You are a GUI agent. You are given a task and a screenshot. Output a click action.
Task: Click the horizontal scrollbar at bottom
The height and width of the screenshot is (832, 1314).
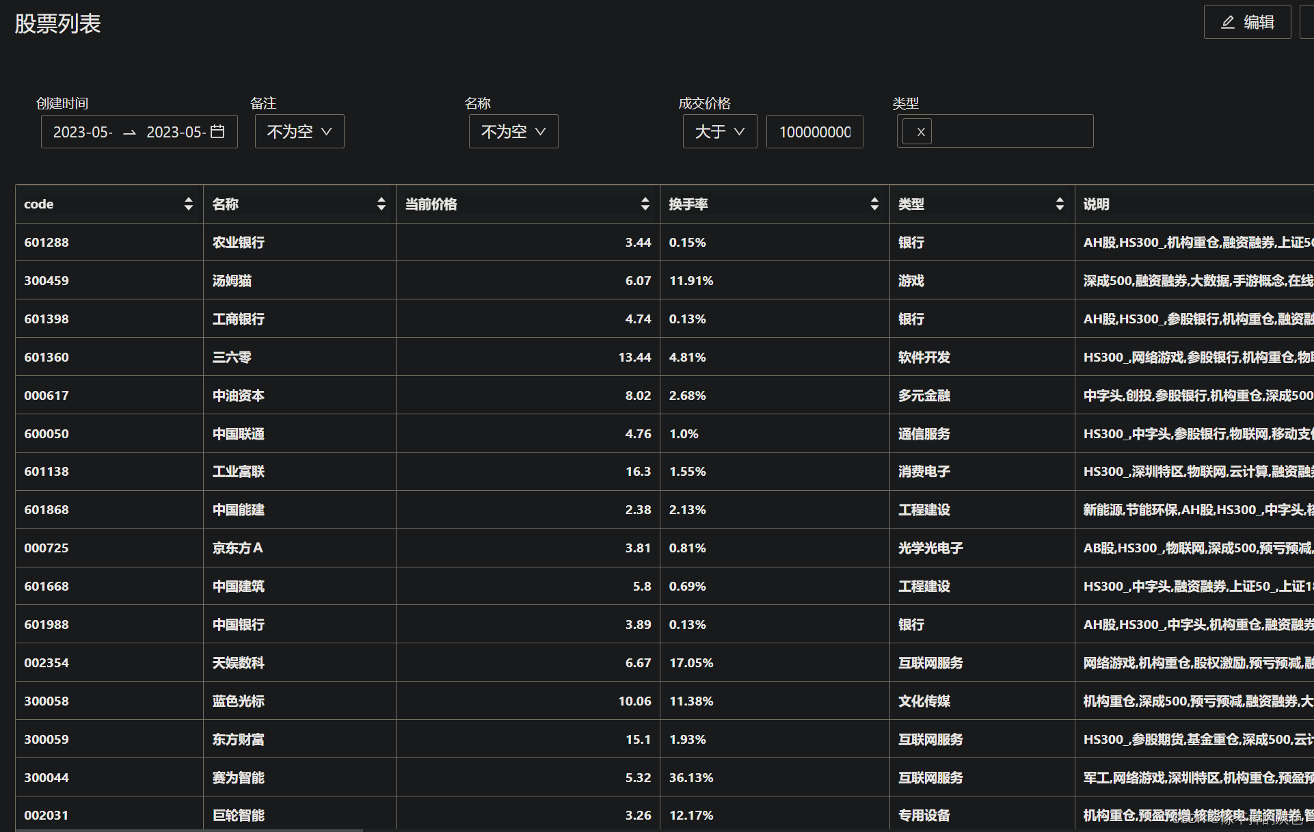point(188,829)
